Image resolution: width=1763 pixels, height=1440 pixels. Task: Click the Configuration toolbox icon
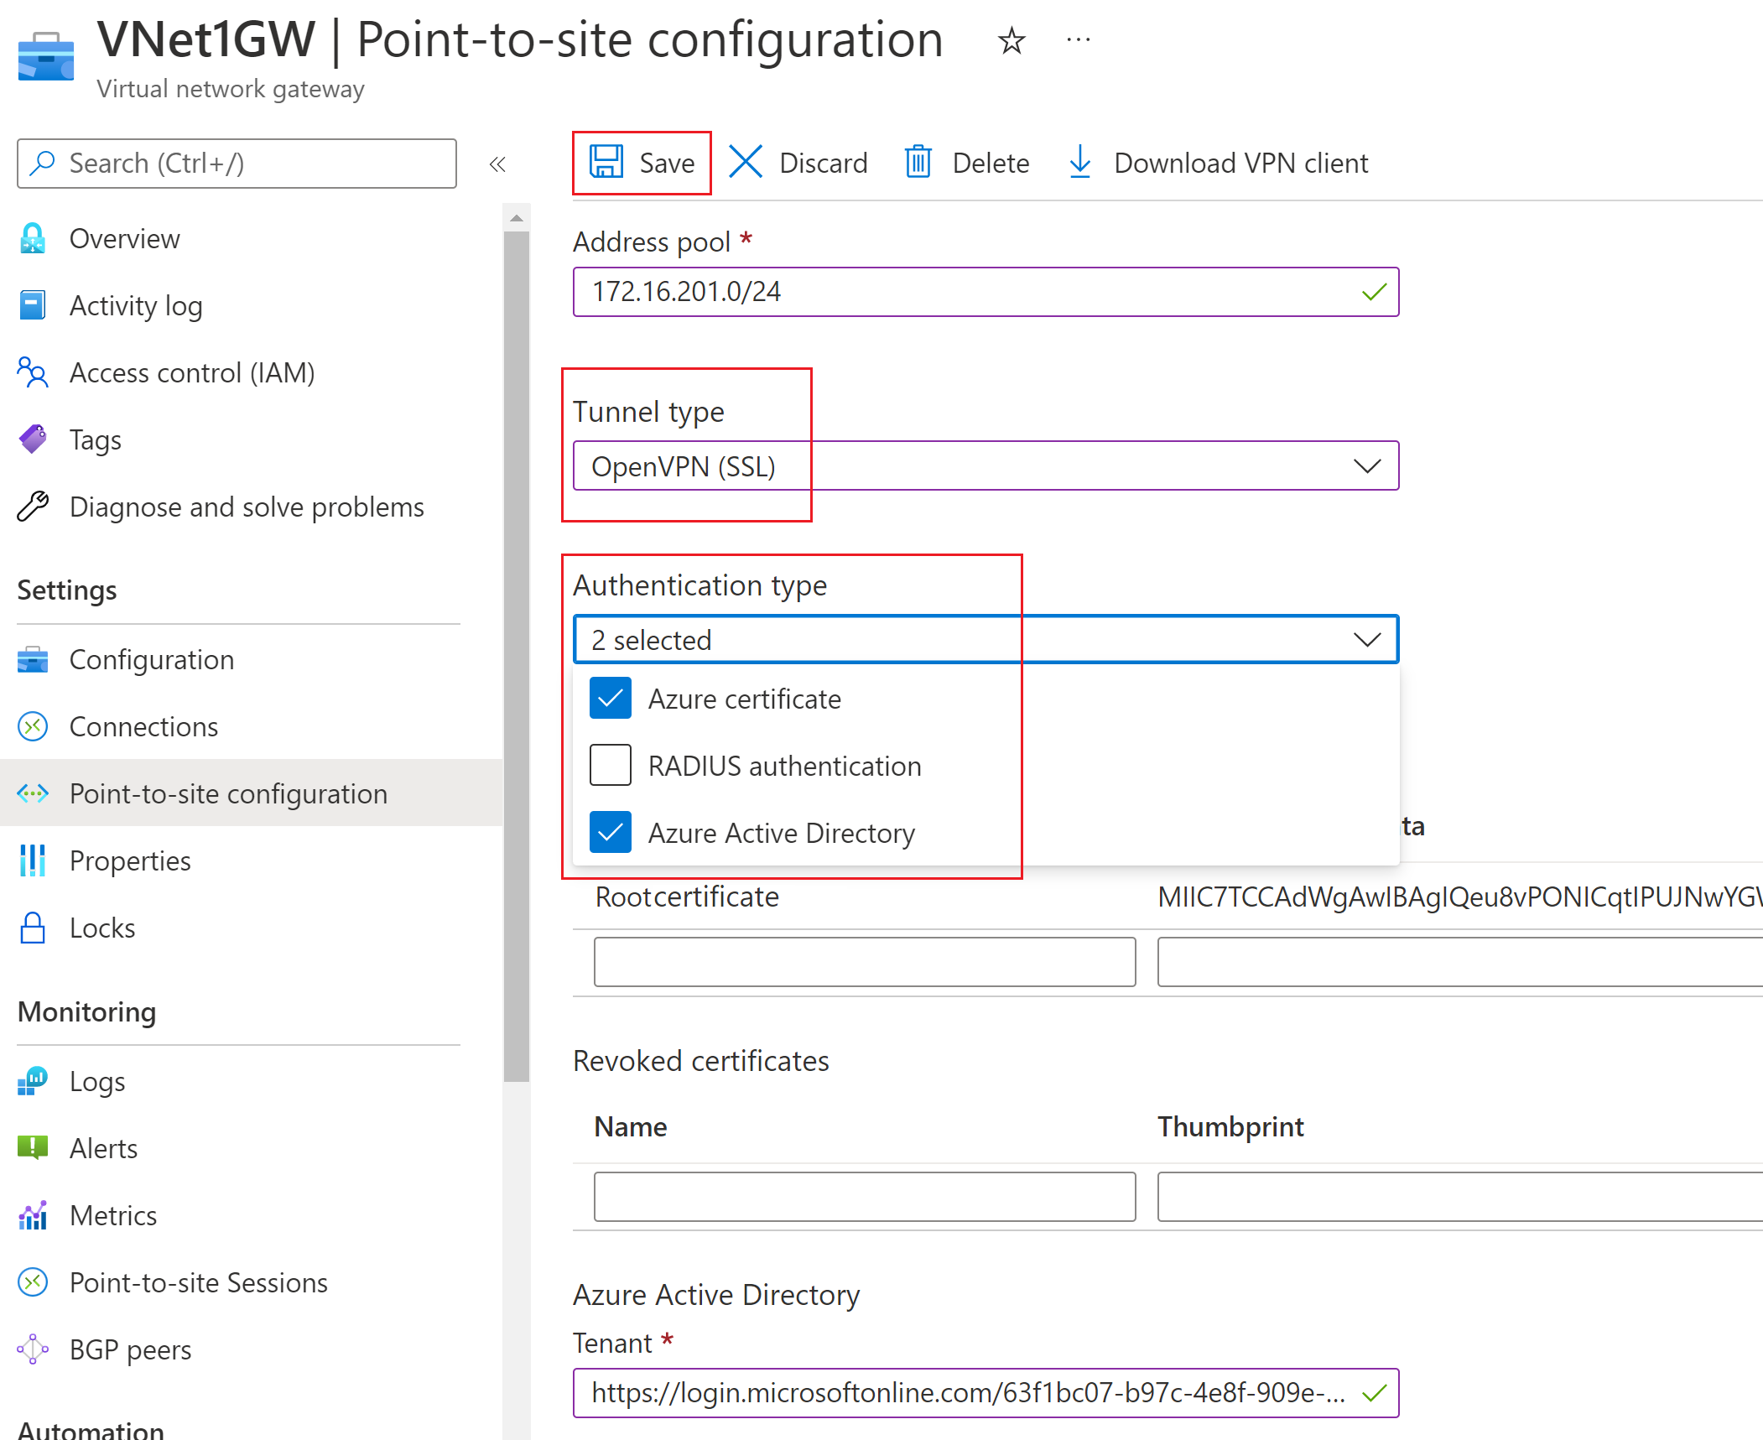[33, 659]
